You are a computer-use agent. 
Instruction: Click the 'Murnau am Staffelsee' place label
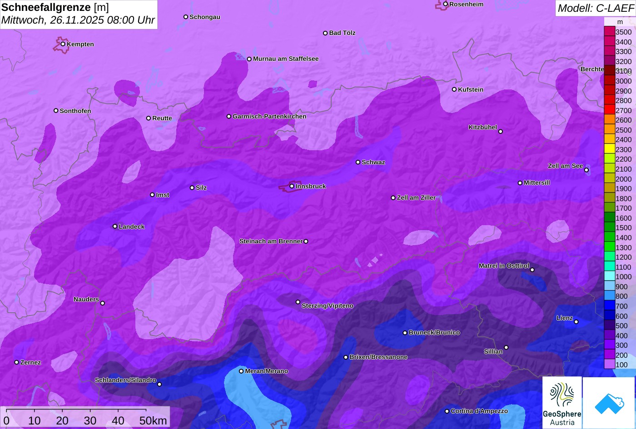286,59
